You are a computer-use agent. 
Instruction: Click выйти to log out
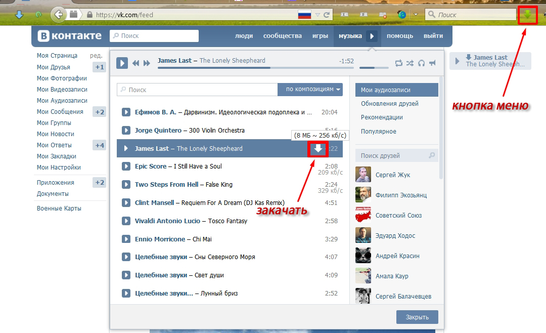tap(433, 36)
